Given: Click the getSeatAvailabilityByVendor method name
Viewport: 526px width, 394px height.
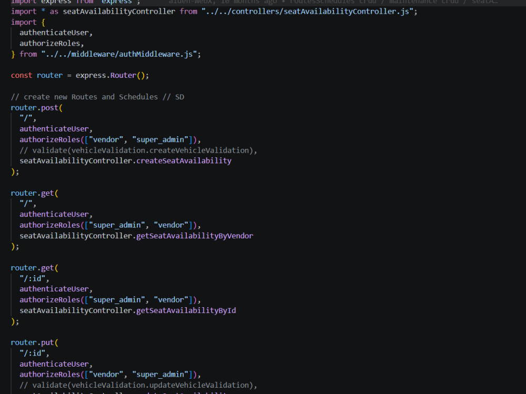Looking at the screenshot, I should pyautogui.click(x=195, y=236).
